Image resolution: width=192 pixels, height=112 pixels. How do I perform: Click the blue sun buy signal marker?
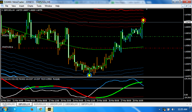89,75
